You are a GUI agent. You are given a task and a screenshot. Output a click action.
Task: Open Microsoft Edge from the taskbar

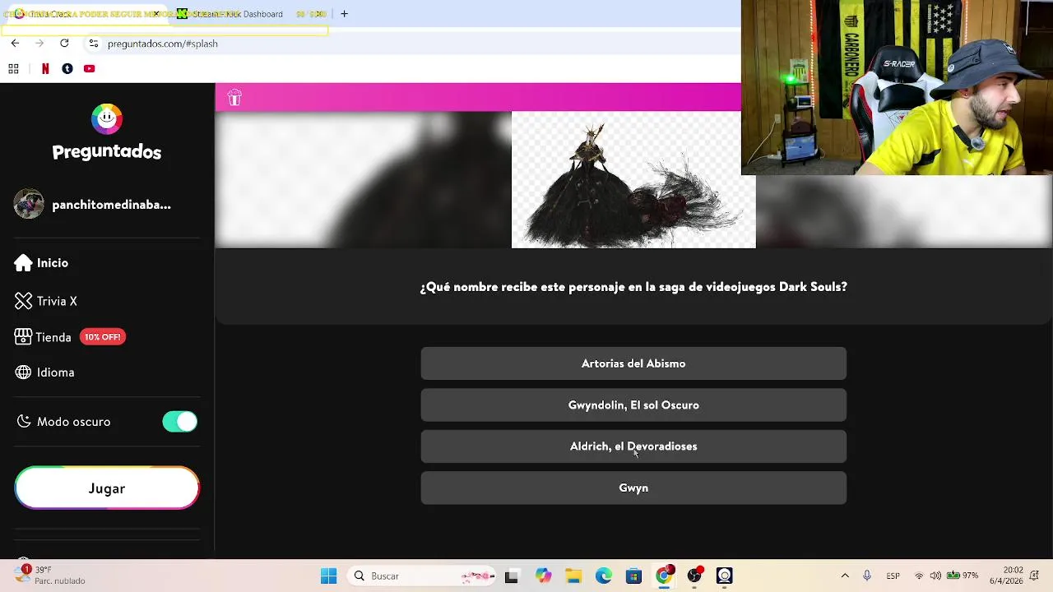pyautogui.click(x=604, y=576)
